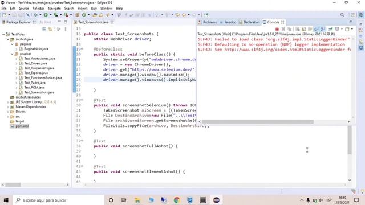Click the New file toolbar icon
This screenshot has width=365, height=205.
coord(4,15)
